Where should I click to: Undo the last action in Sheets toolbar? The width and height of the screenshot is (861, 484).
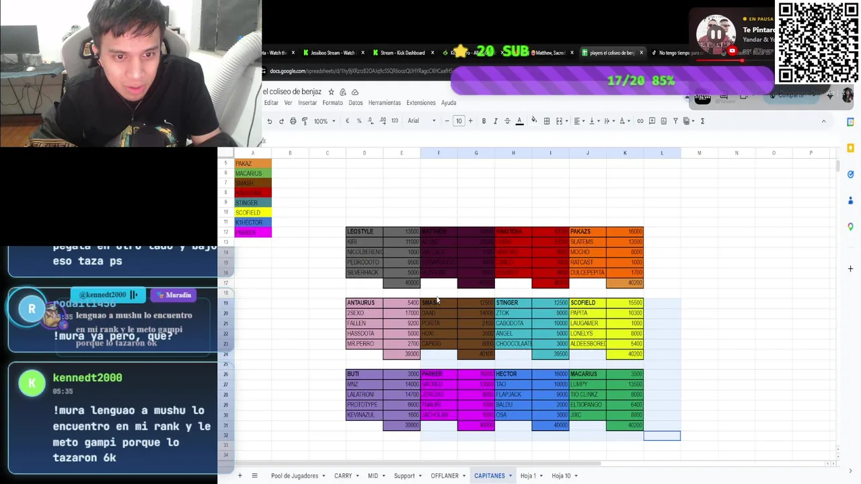pos(269,121)
